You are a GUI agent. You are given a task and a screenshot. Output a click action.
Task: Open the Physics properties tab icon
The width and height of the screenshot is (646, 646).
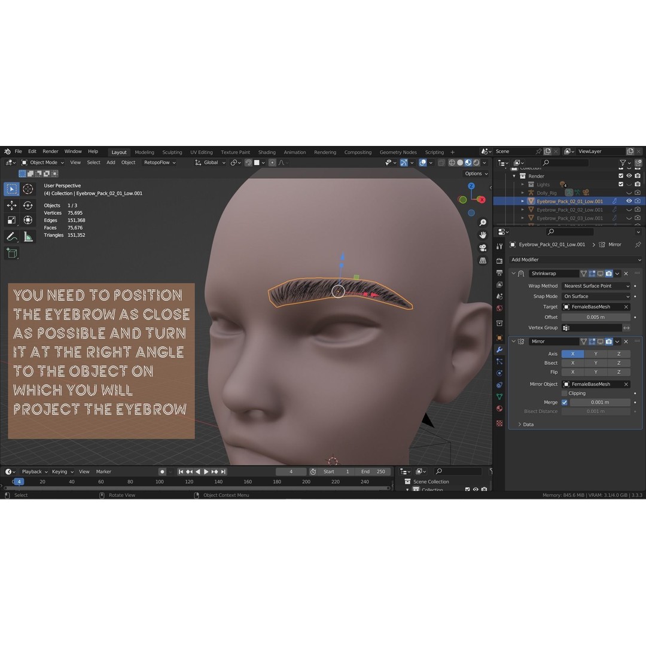click(499, 373)
